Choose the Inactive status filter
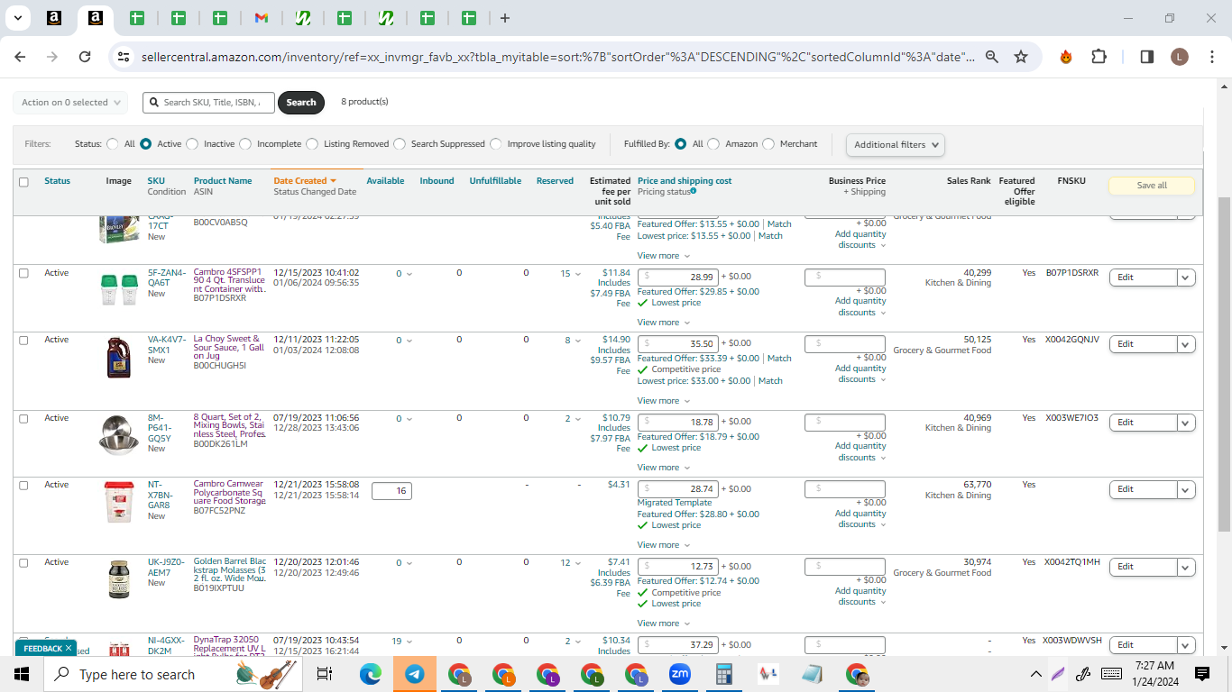Image resolution: width=1232 pixels, height=692 pixels. coord(192,144)
